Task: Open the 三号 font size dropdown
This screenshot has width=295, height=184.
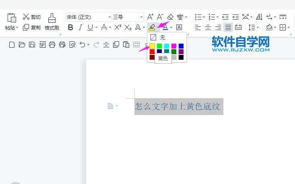Action: 141,17
